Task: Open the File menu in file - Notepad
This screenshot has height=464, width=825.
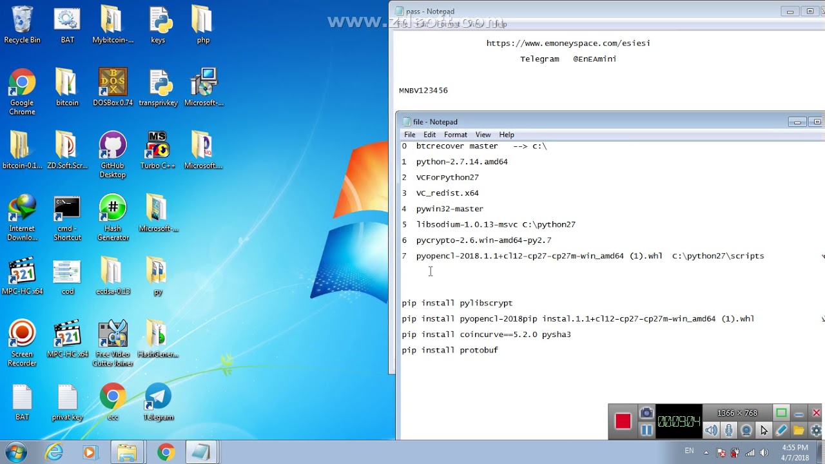Action: tap(410, 135)
